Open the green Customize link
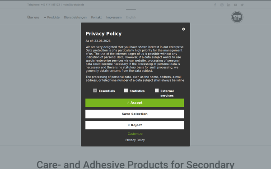The height and width of the screenshot is (169, 271). (x=135, y=134)
